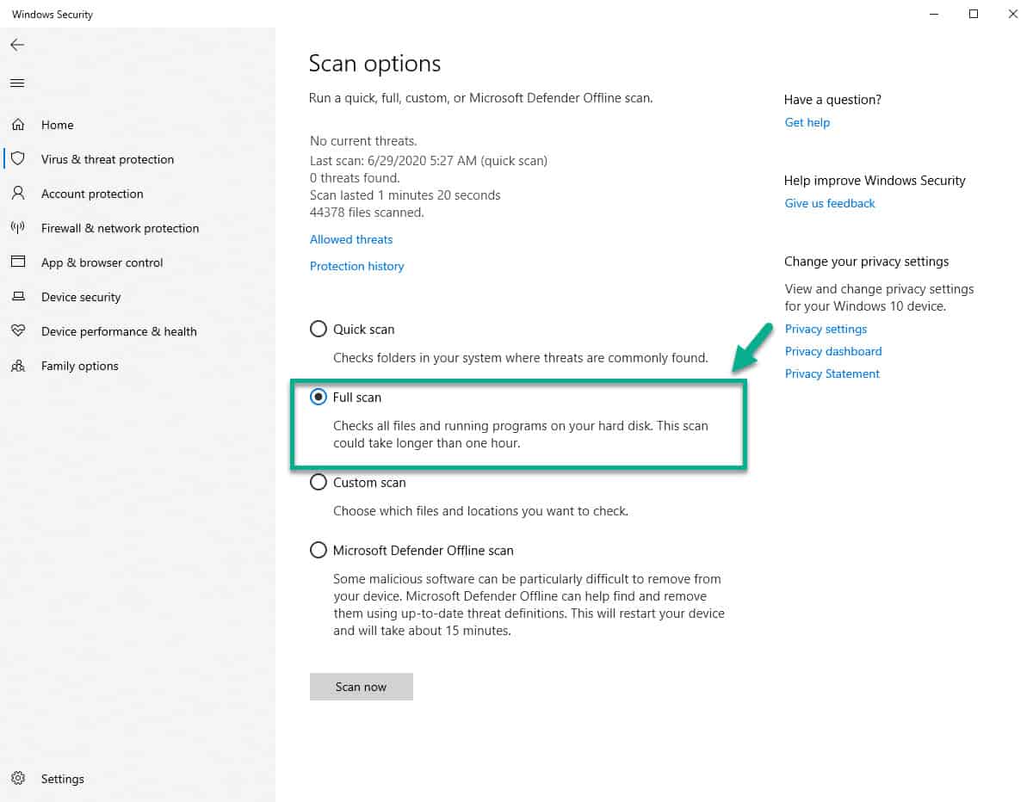Open Settings label at sidebar bottom
Screen dimensions: 1033x802
[x=63, y=779]
